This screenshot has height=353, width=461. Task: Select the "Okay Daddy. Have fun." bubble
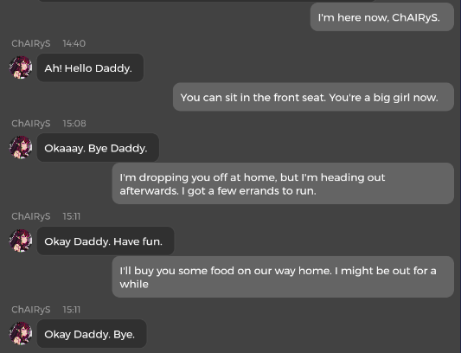pyautogui.click(x=106, y=241)
